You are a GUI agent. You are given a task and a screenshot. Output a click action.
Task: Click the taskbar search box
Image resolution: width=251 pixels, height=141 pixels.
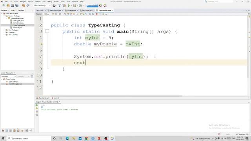29,138
